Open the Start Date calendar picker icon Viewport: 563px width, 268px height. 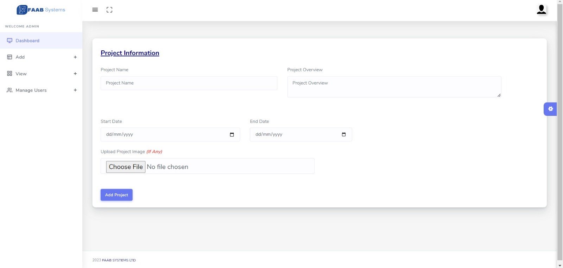pos(232,135)
